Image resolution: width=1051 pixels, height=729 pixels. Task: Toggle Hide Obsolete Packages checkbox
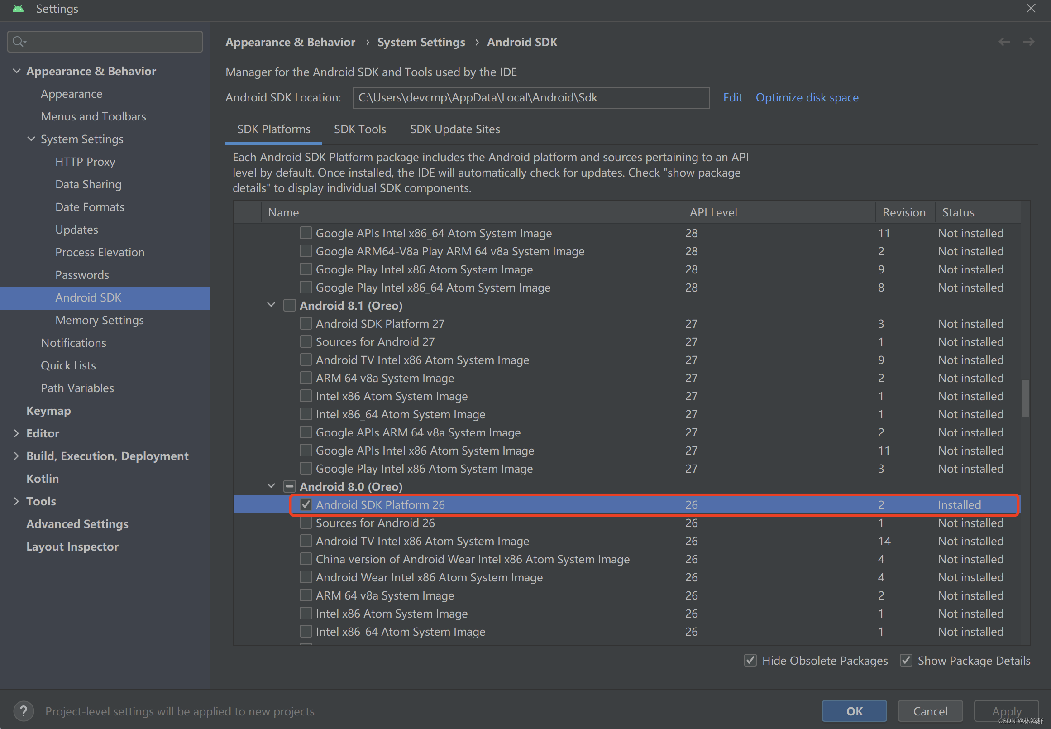[x=750, y=660]
